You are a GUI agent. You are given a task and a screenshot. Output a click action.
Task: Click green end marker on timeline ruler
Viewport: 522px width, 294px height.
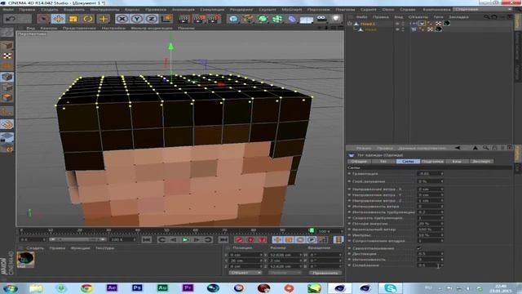point(312,230)
